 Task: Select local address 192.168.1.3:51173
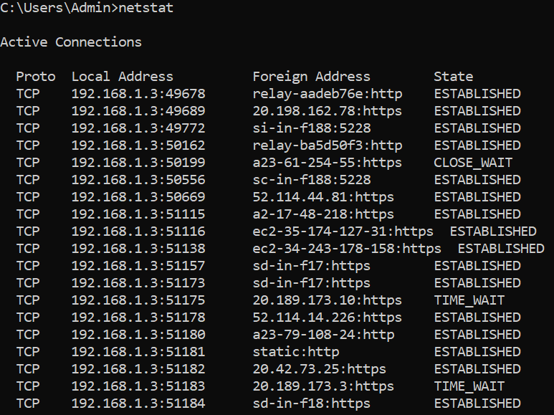click(x=138, y=283)
